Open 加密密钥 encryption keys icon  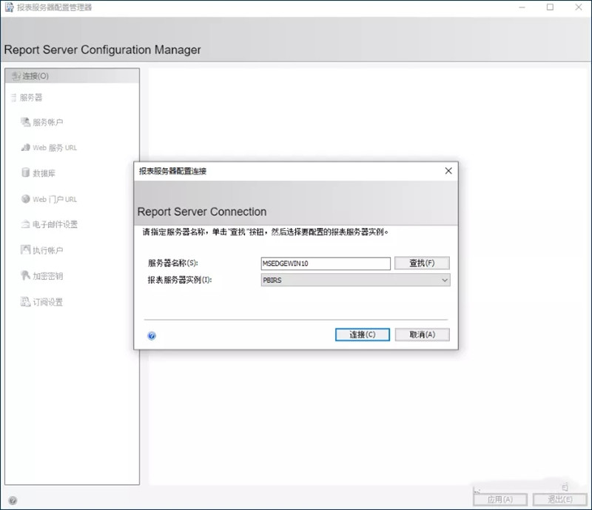[x=25, y=275]
